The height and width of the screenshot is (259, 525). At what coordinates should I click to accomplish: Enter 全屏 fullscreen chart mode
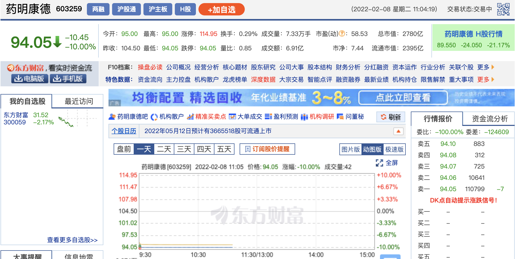(387, 163)
